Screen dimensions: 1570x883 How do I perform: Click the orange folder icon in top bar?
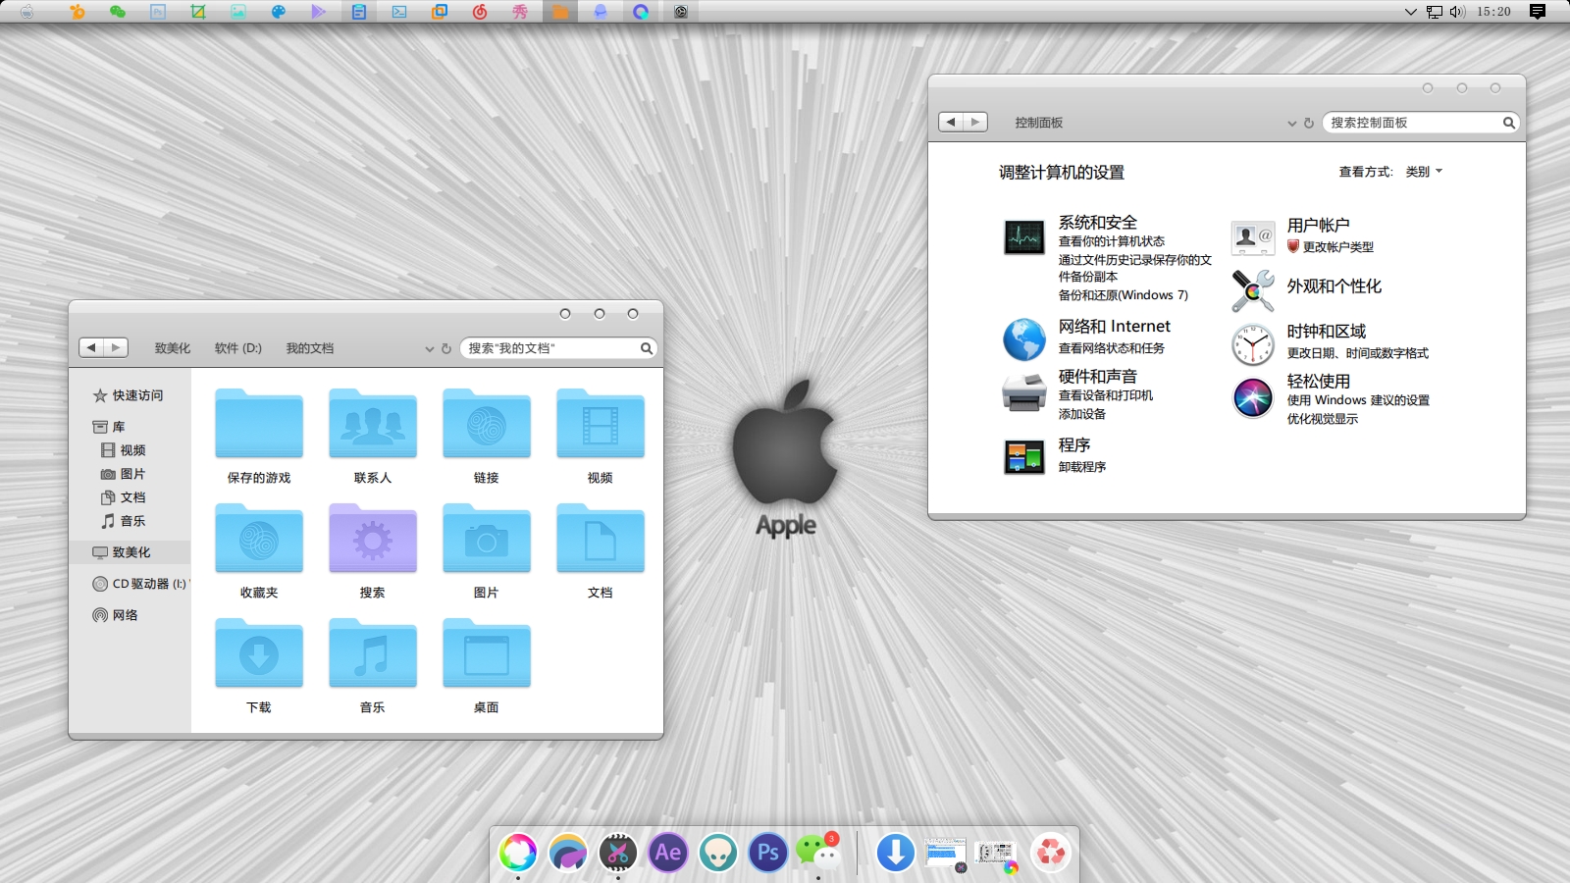click(560, 12)
